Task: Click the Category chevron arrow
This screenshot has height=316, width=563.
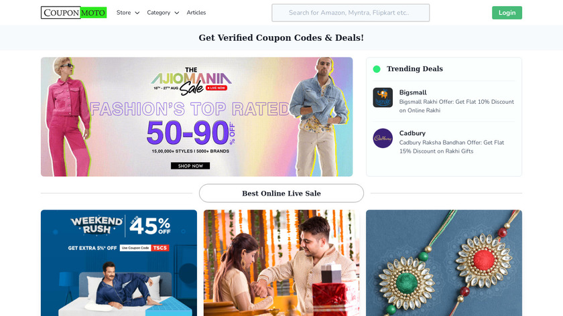Action: pyautogui.click(x=177, y=13)
